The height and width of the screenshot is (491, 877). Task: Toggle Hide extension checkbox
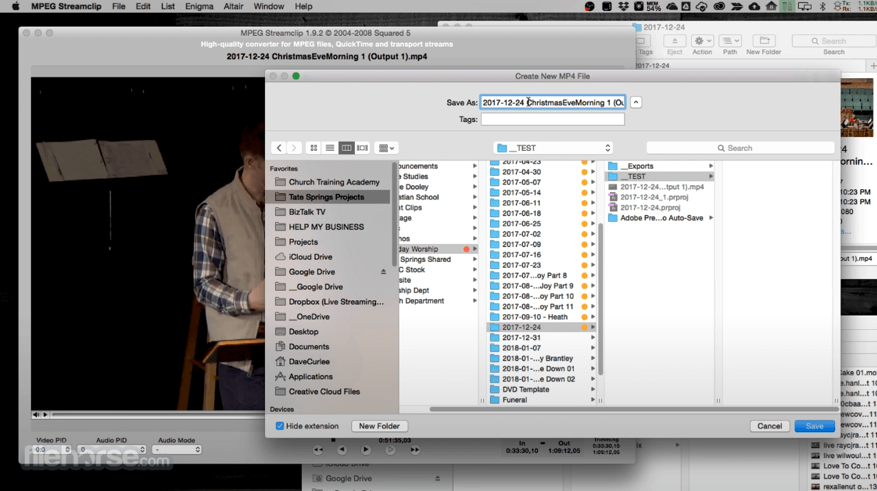pyautogui.click(x=280, y=426)
